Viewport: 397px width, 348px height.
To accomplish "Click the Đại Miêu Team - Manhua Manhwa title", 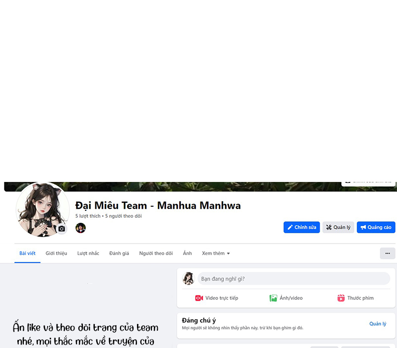I will 158,205.
